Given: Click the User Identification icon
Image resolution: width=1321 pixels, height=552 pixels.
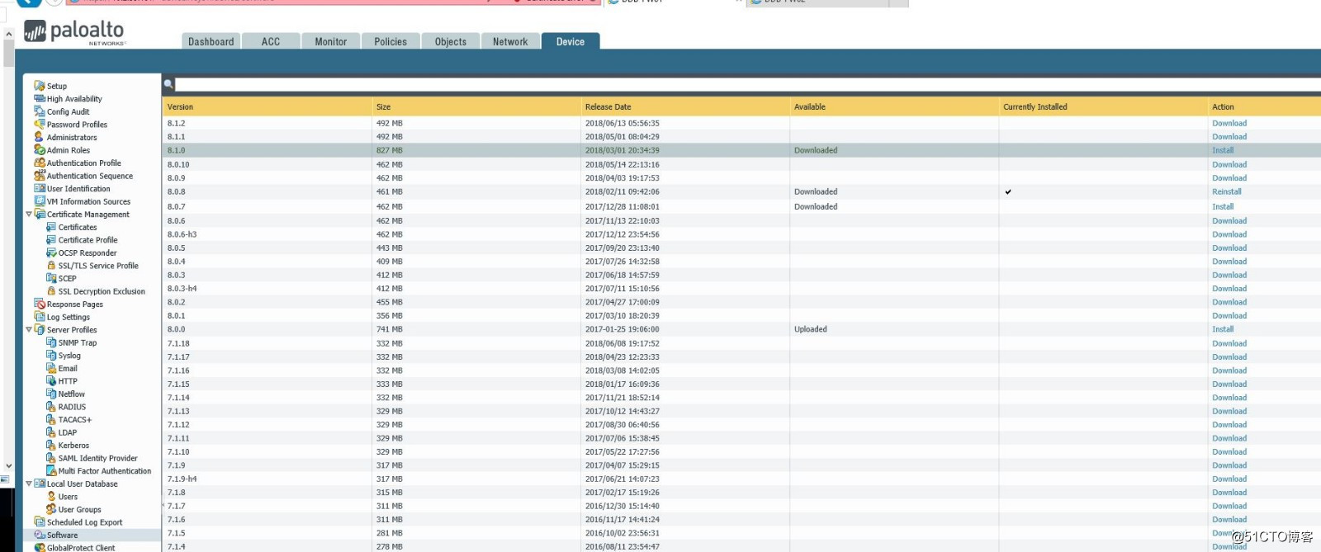Looking at the screenshot, I should coord(39,188).
